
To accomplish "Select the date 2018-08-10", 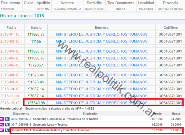I will click(10, 75).
